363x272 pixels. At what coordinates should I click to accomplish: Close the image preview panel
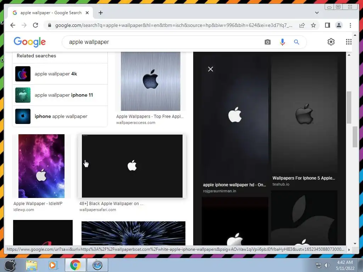tap(211, 69)
